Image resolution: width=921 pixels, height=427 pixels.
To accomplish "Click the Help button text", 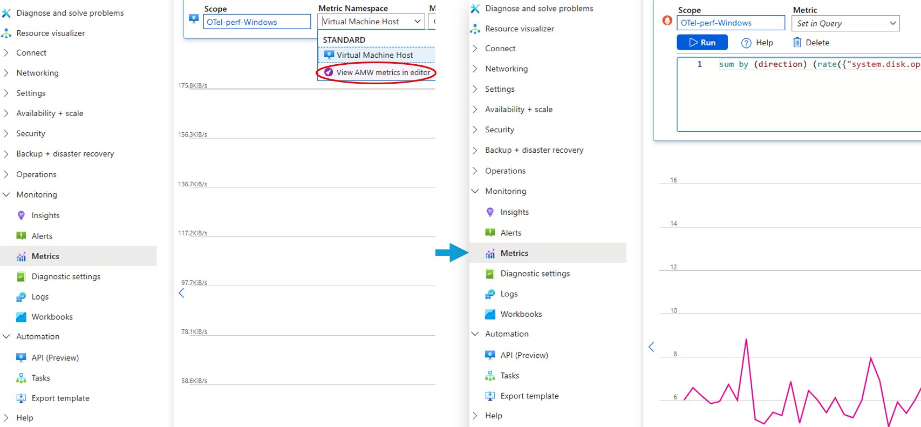I will [x=765, y=43].
